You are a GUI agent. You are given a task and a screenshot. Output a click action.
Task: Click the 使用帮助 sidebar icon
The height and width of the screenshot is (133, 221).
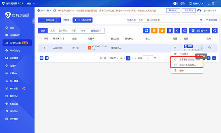point(7,119)
